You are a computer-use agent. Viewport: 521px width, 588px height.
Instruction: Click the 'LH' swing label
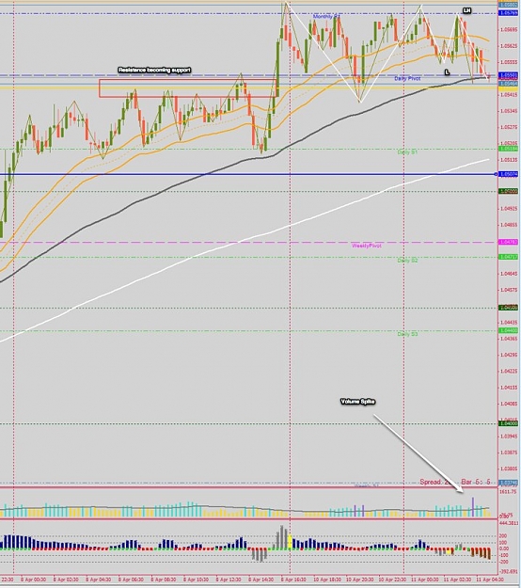[x=466, y=10]
